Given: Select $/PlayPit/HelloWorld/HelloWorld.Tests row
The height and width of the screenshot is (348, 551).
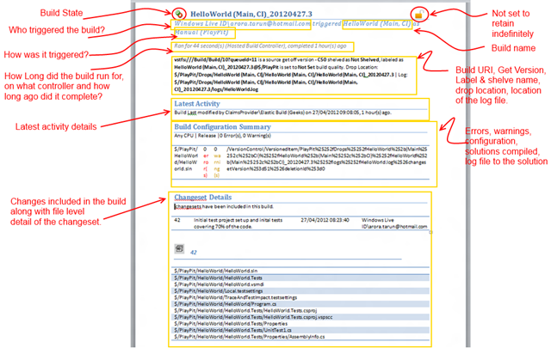Looking at the screenshot, I should 300,278.
